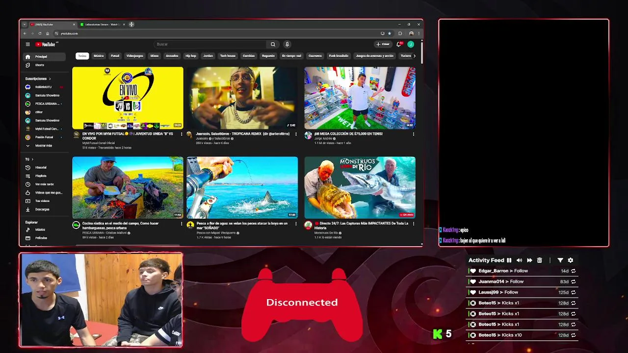Open the tab search dropdown arrow

click(25, 25)
